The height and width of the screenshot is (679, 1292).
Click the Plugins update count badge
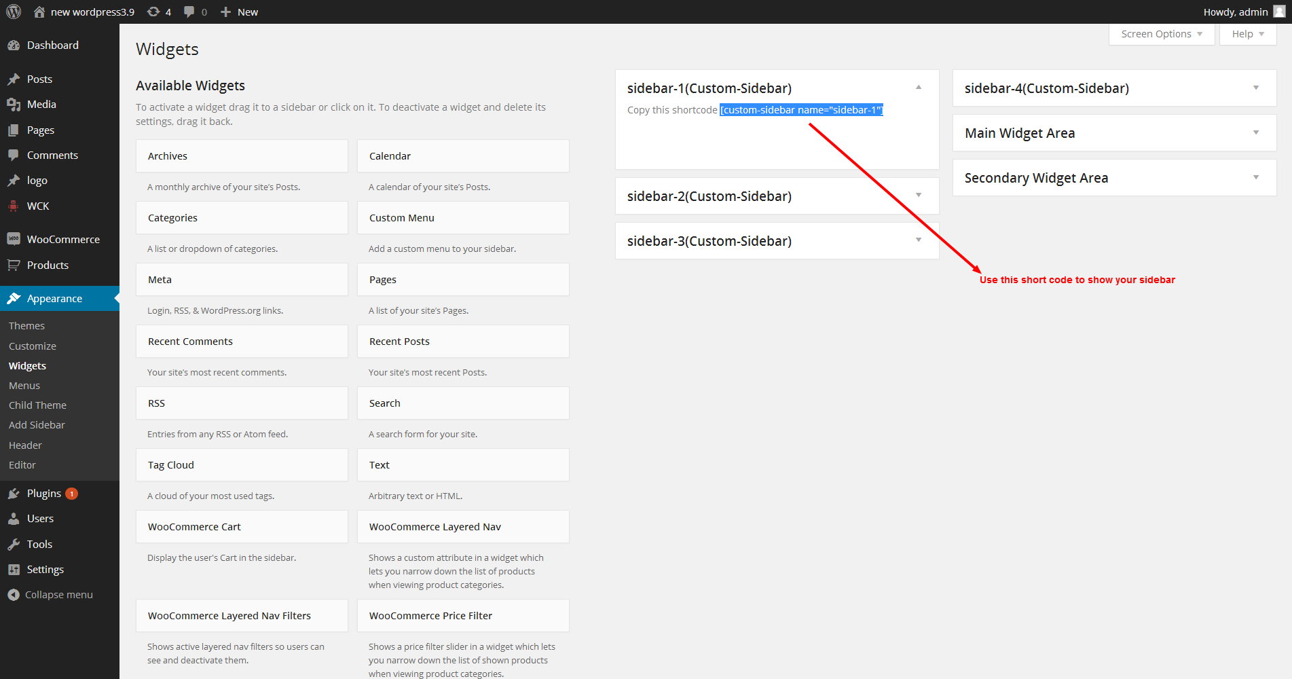tap(71, 494)
